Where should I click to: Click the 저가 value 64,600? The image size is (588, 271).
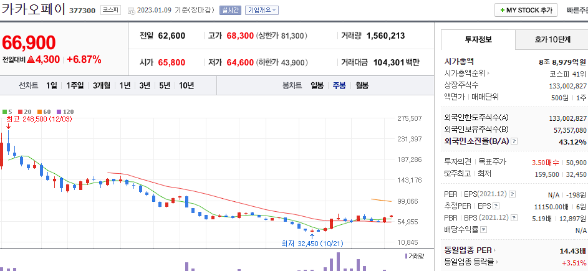coord(240,62)
